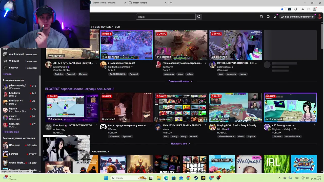324x182 pixels.
Task: Expand 'Показать все' BLOXFEST streams
Action: point(180,144)
